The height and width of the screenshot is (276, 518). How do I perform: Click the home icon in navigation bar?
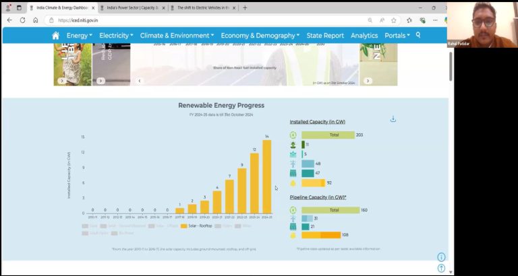pos(55,36)
